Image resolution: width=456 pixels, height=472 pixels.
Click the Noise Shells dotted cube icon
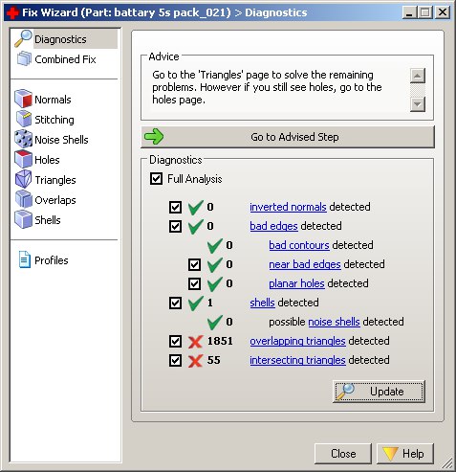(23, 139)
